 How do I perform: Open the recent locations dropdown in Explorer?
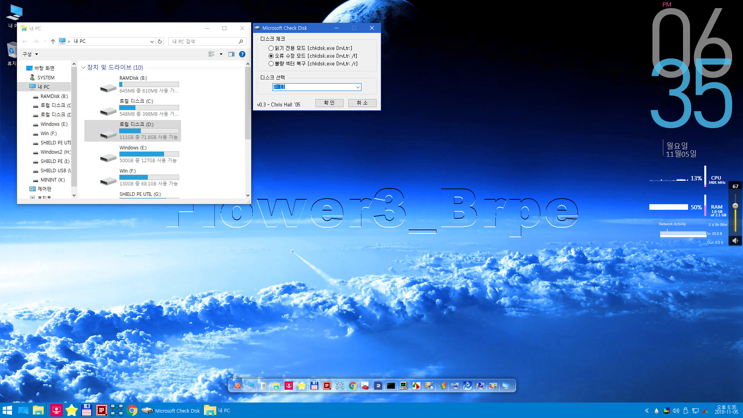[45, 41]
